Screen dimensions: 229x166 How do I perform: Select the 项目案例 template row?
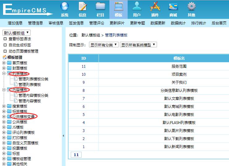click(149, 74)
